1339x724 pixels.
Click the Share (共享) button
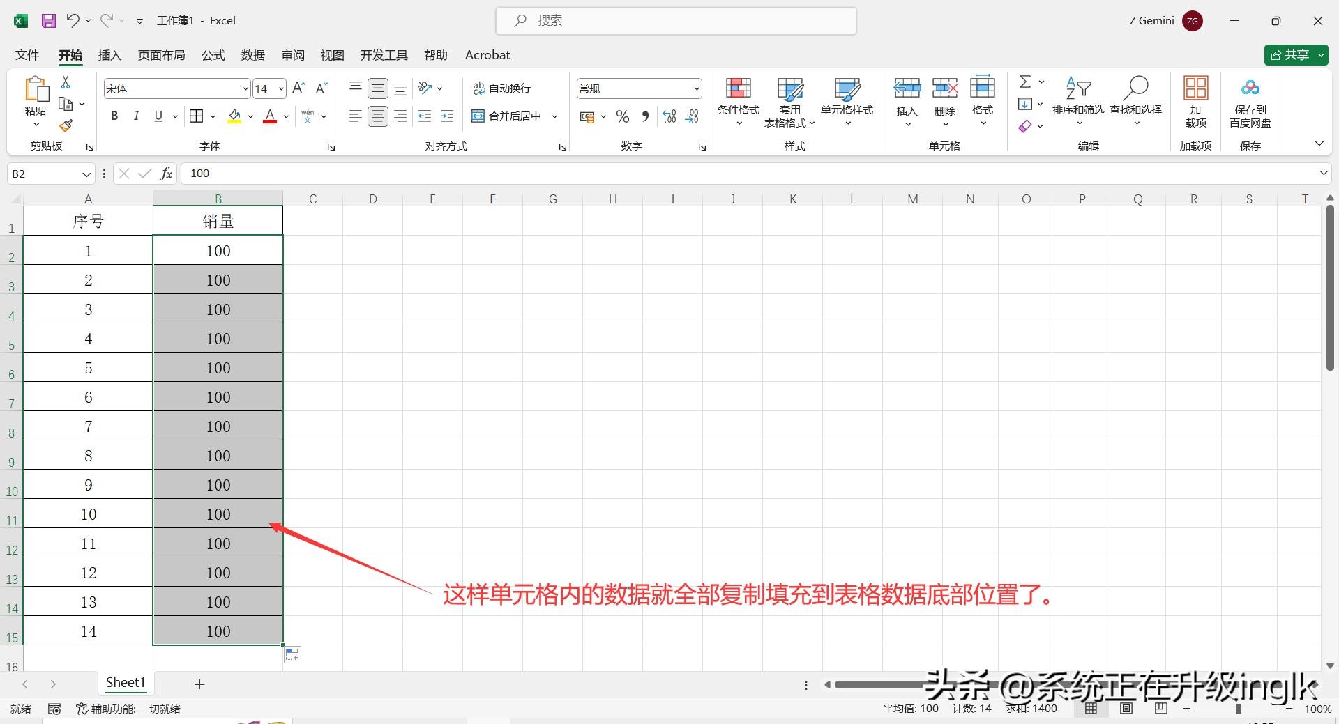point(1290,55)
